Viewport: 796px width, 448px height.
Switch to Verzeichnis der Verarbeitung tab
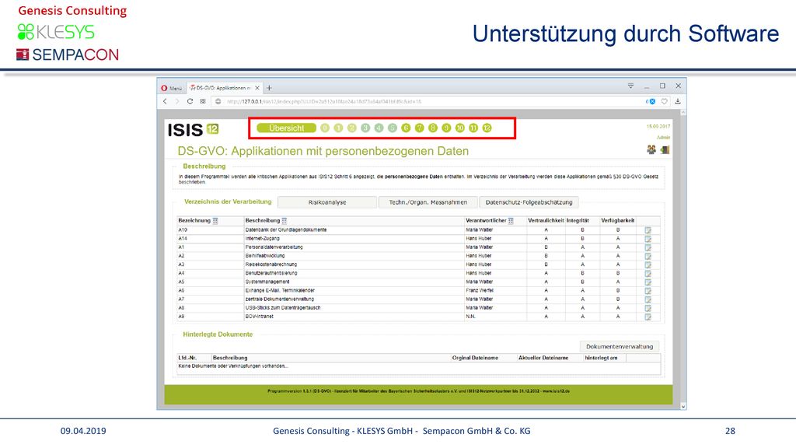point(228,201)
